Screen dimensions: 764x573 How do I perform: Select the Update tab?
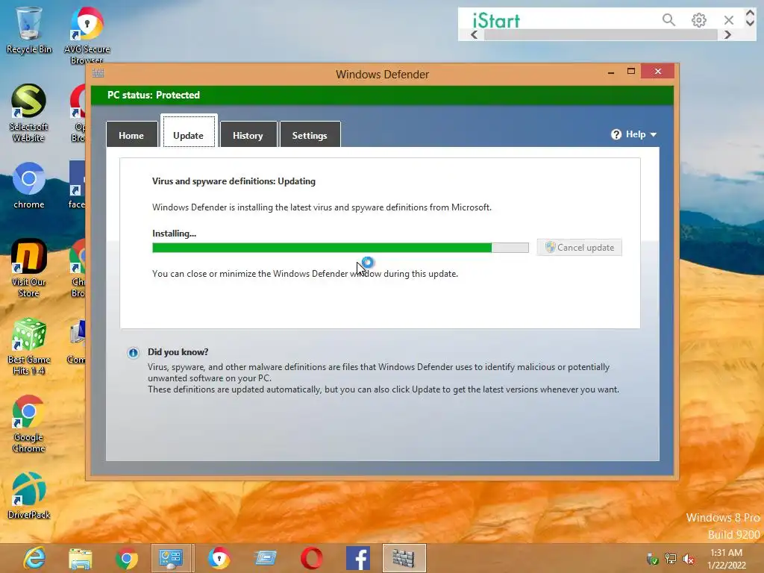[189, 131]
